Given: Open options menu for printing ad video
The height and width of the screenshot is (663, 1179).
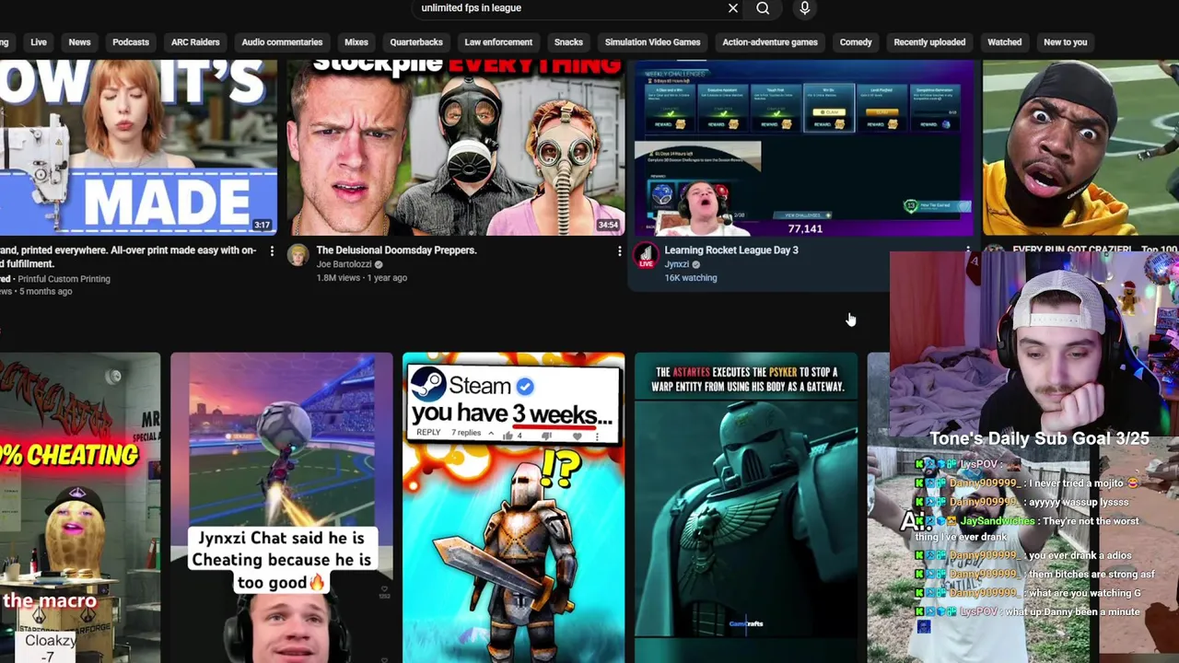Looking at the screenshot, I should (272, 250).
